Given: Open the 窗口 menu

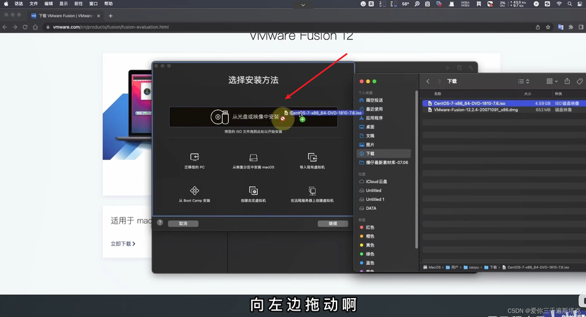Looking at the screenshot, I should coord(93,4).
